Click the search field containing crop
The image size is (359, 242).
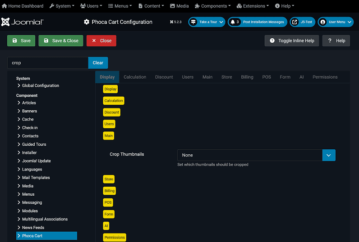[47, 63]
